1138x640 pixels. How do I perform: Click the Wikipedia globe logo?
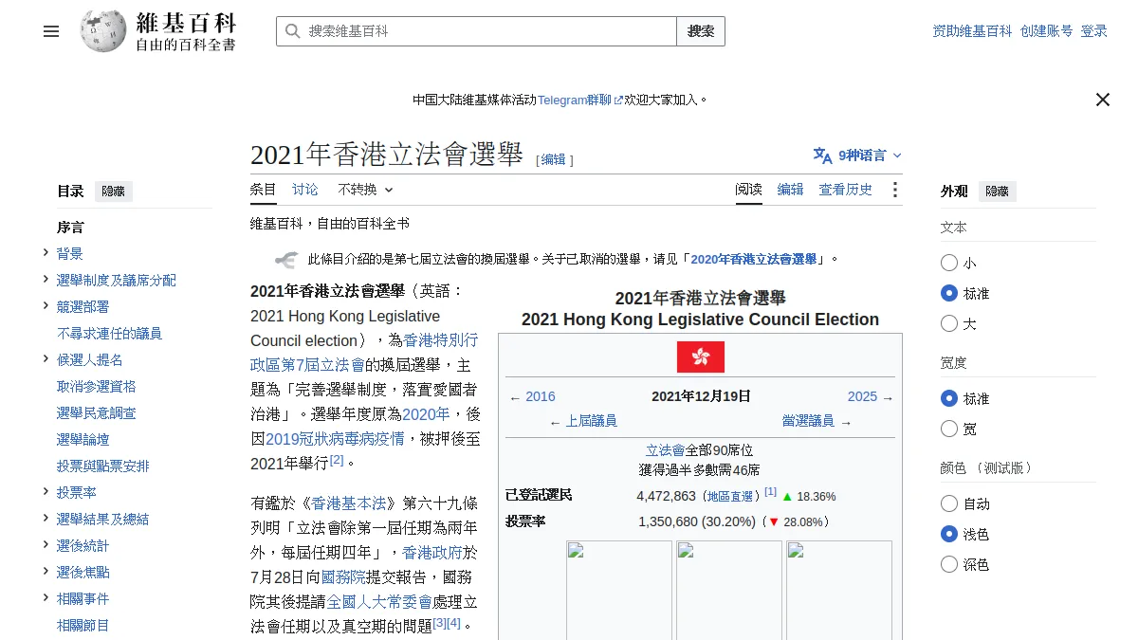tap(103, 30)
